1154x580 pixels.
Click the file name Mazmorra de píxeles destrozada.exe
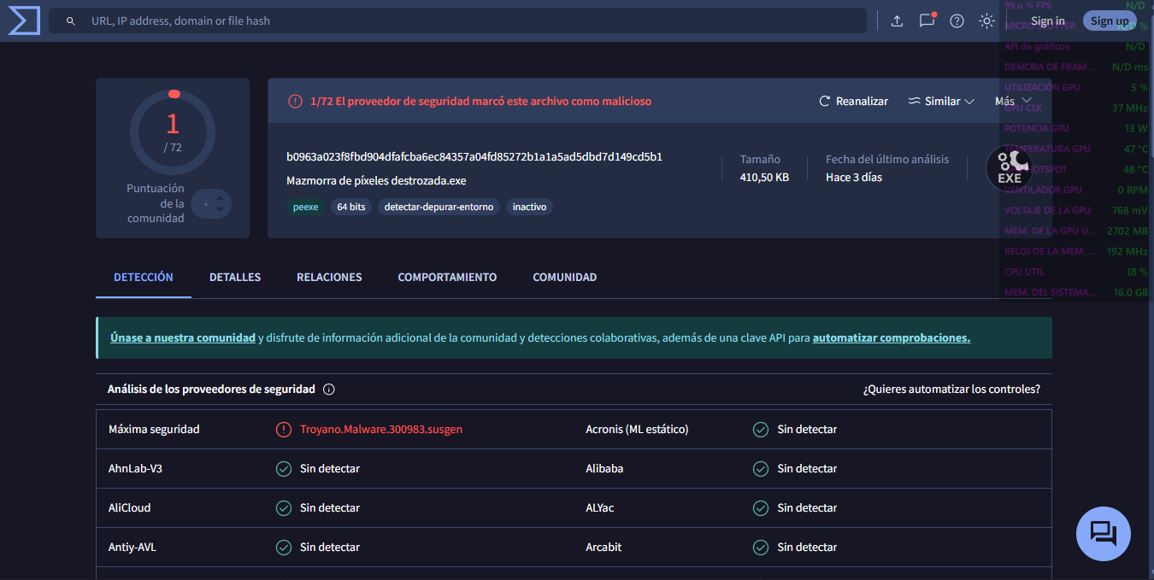(376, 180)
